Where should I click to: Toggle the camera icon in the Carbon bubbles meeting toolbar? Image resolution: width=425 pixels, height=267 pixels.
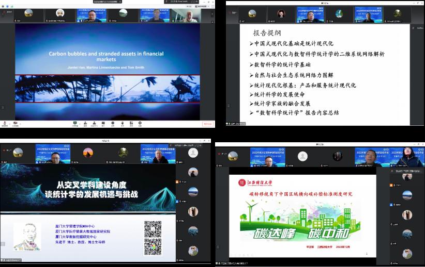point(16,123)
